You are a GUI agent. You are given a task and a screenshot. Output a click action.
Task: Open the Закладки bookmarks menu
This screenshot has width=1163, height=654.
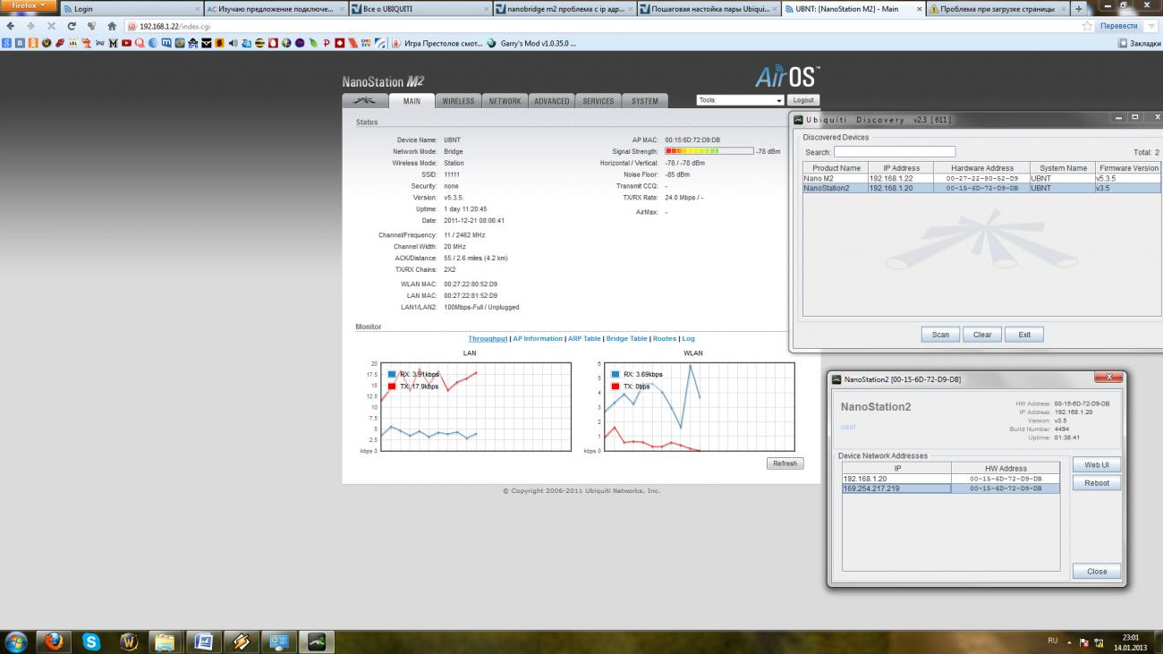(x=1140, y=42)
